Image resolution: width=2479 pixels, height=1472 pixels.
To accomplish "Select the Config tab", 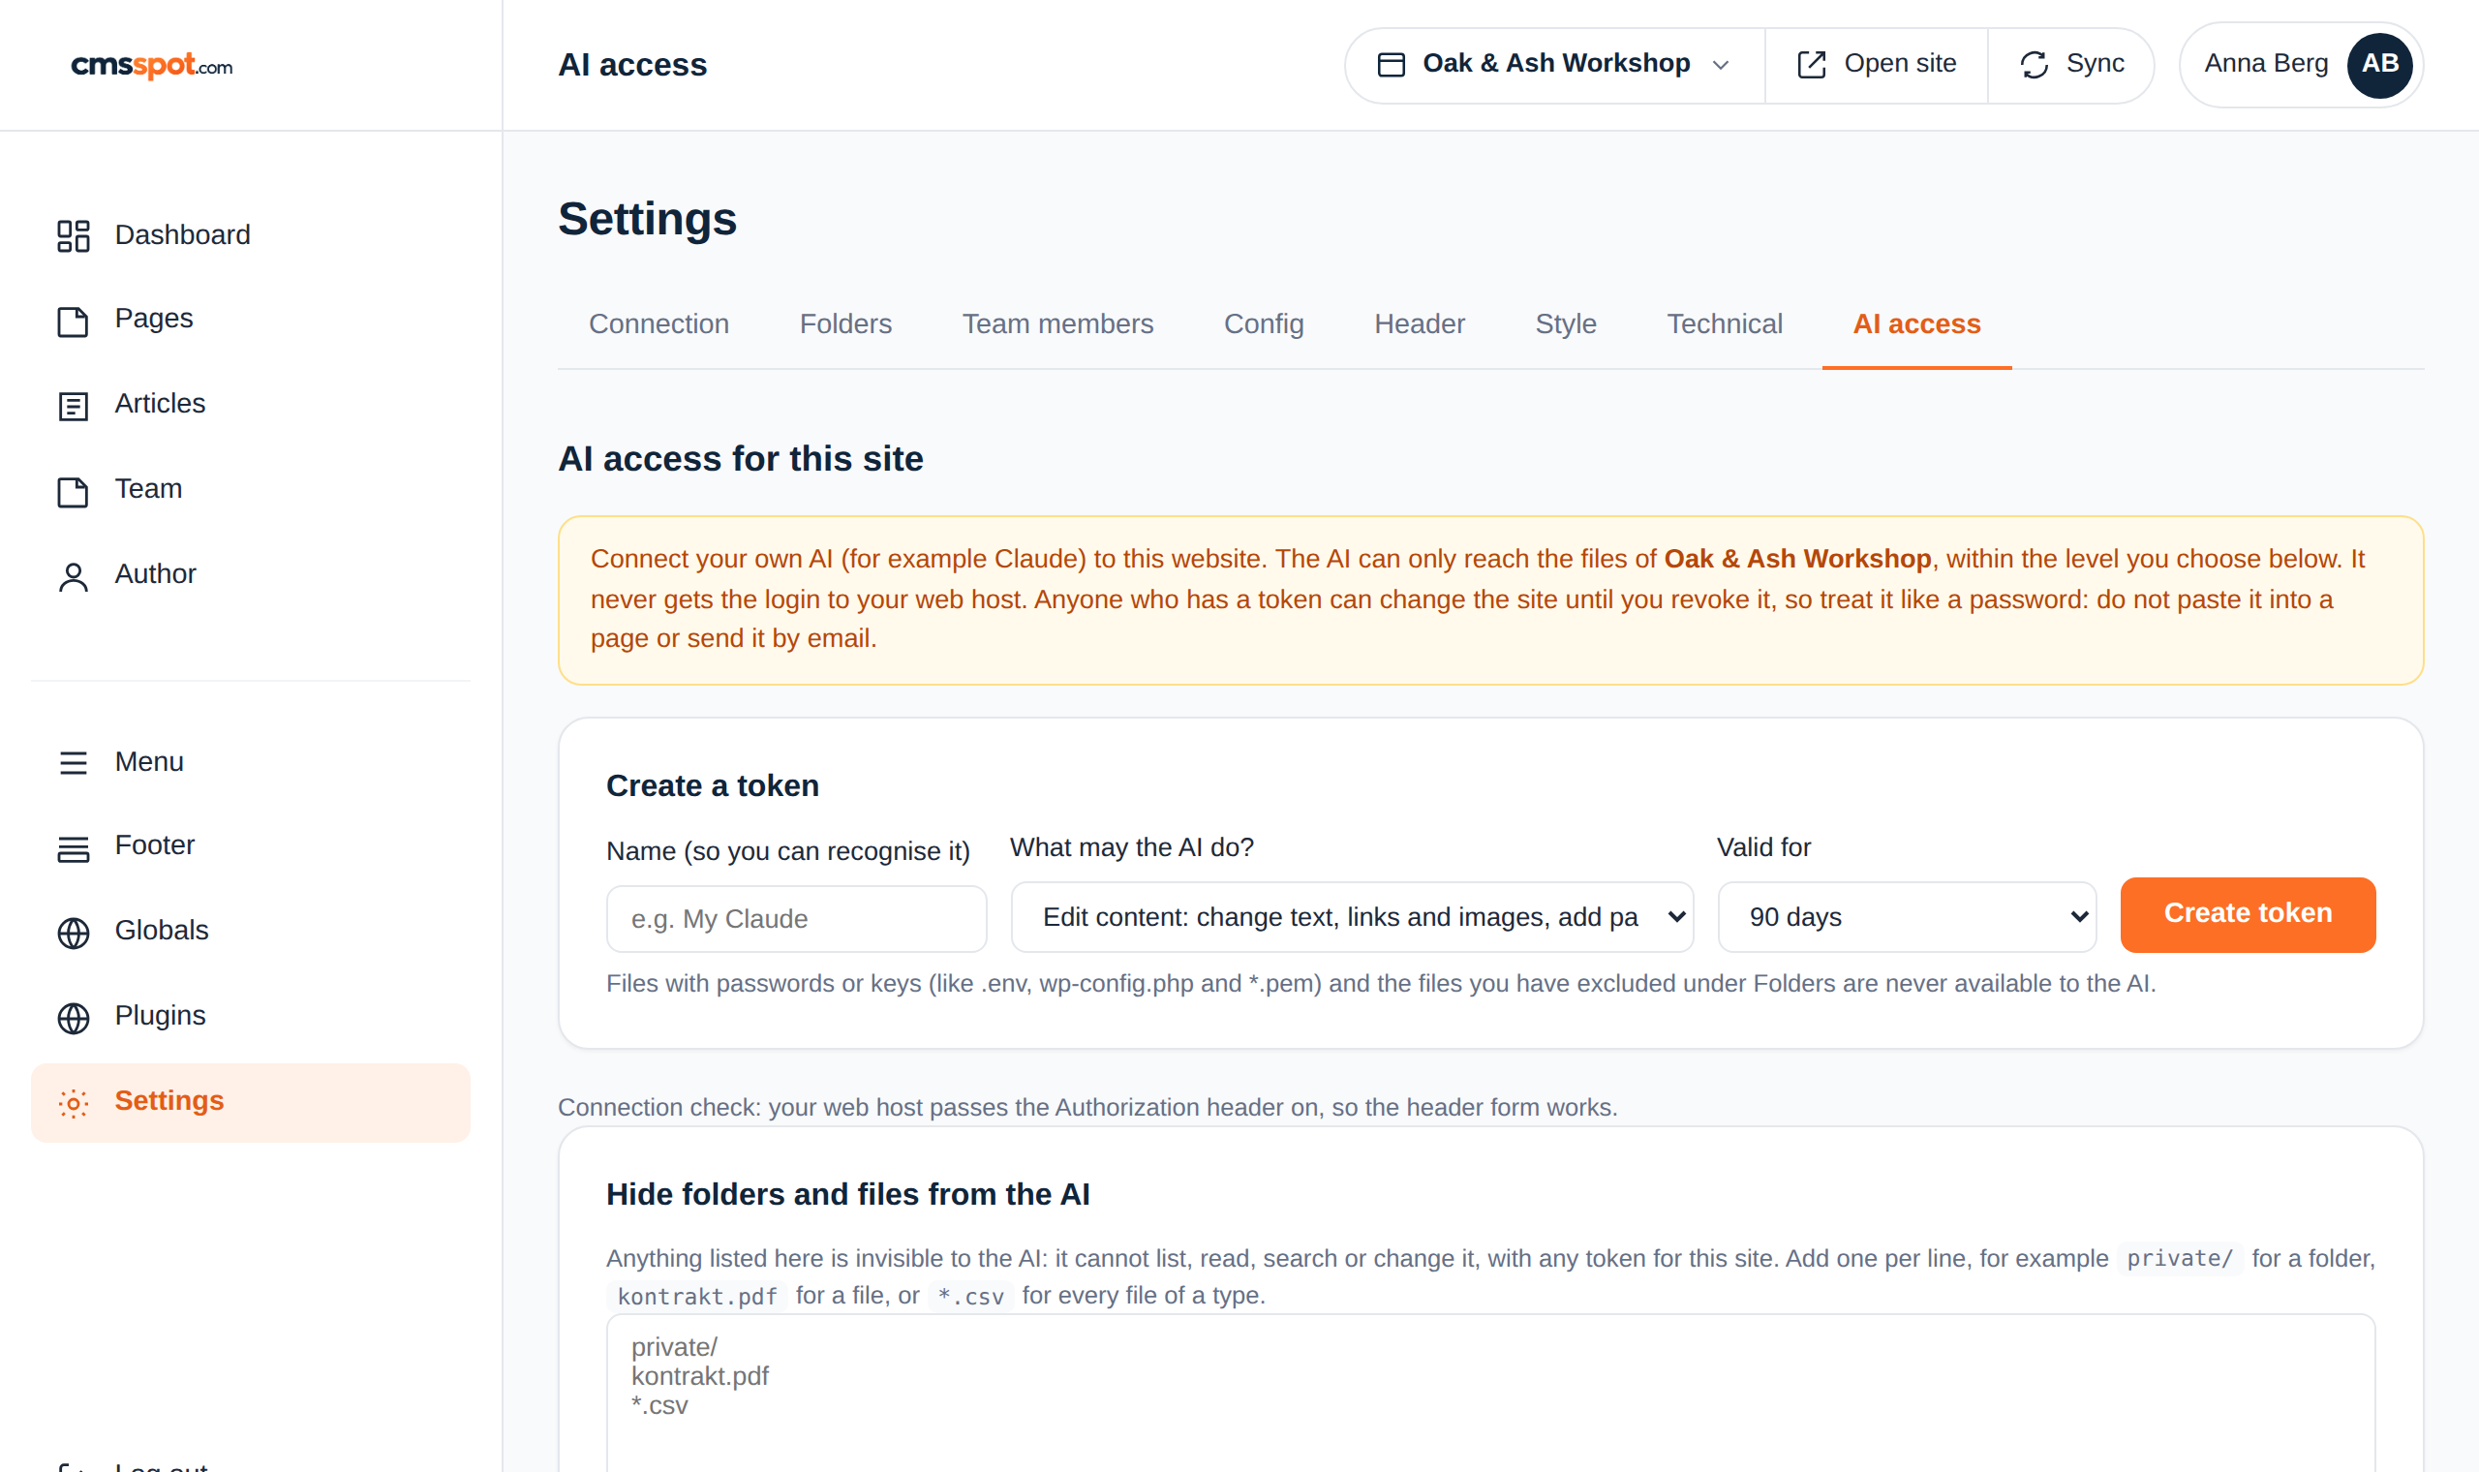I will pyautogui.click(x=1264, y=323).
